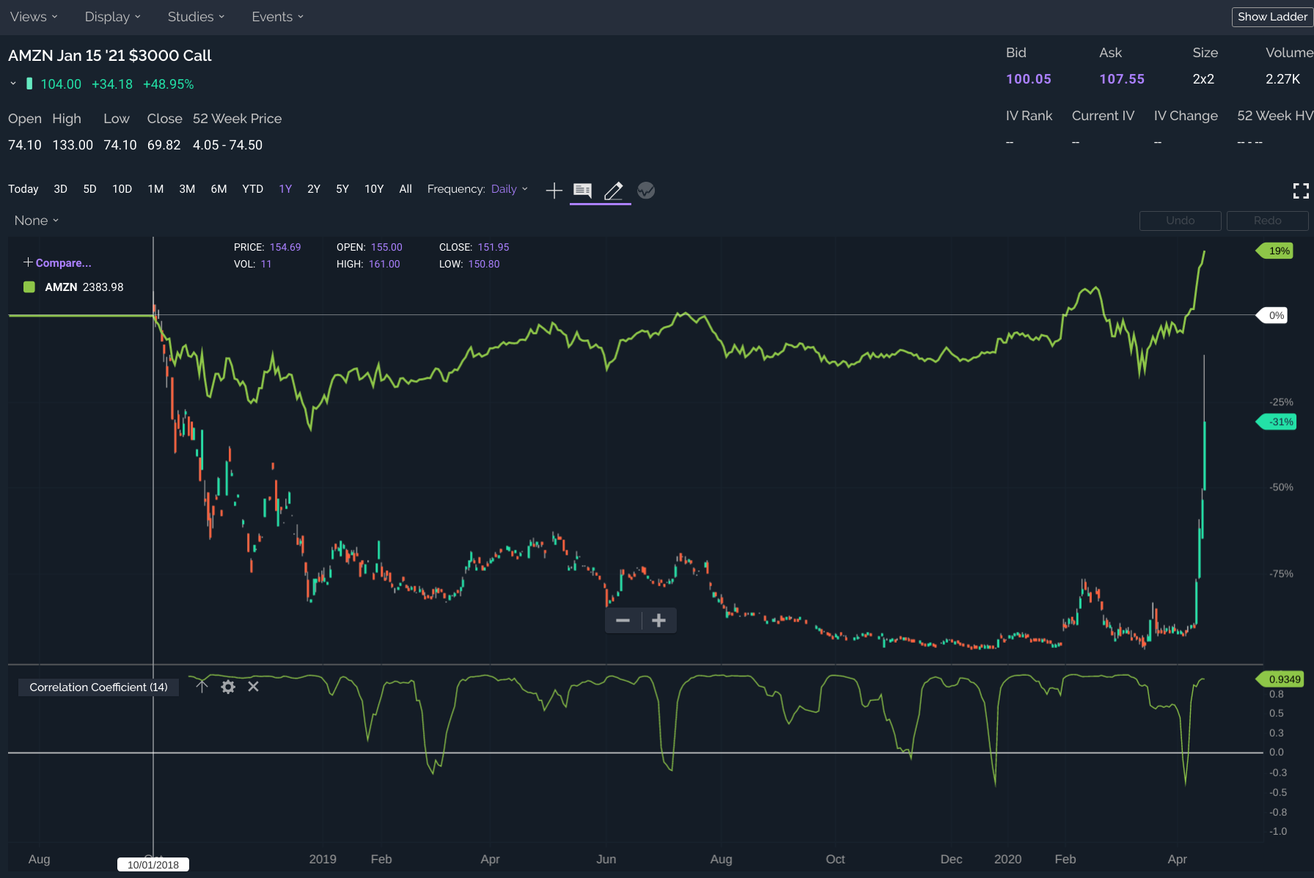Select the 5D time range
Viewport: 1314px width, 878px height.
[89, 189]
